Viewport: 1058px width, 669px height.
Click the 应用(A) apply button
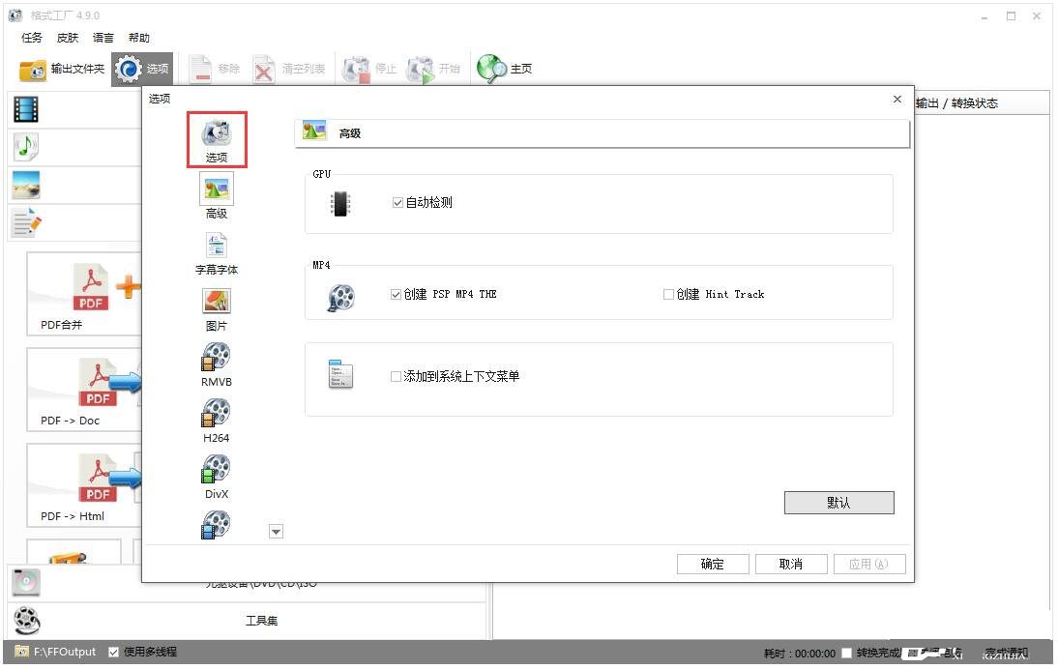(869, 564)
